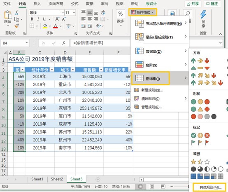Toggle Italic formatting
228x192 pixels.
(38, 19)
